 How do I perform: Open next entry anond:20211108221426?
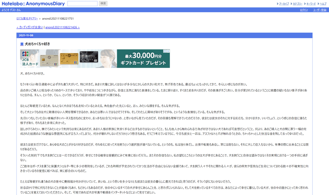(63, 27)
